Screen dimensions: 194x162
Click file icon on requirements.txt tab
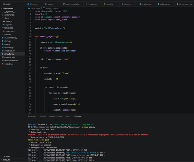64,4
